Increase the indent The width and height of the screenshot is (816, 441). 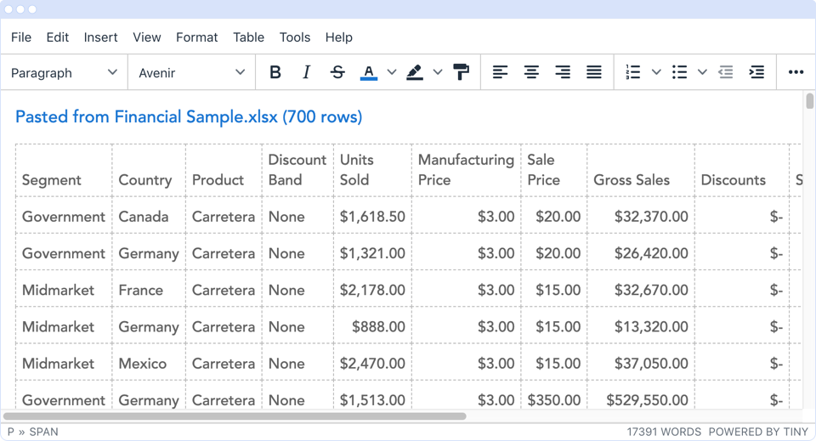tap(756, 73)
